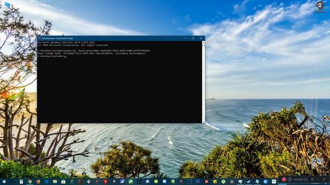
Task: Open Microsoft Edge from the taskbar
Action: click(46, 181)
